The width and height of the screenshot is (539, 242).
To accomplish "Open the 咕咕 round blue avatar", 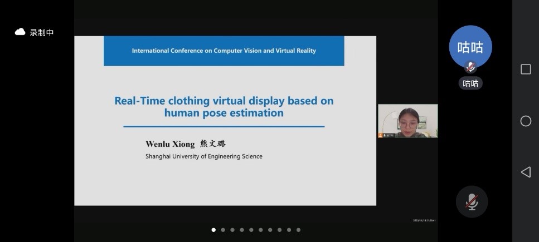I will [470, 47].
